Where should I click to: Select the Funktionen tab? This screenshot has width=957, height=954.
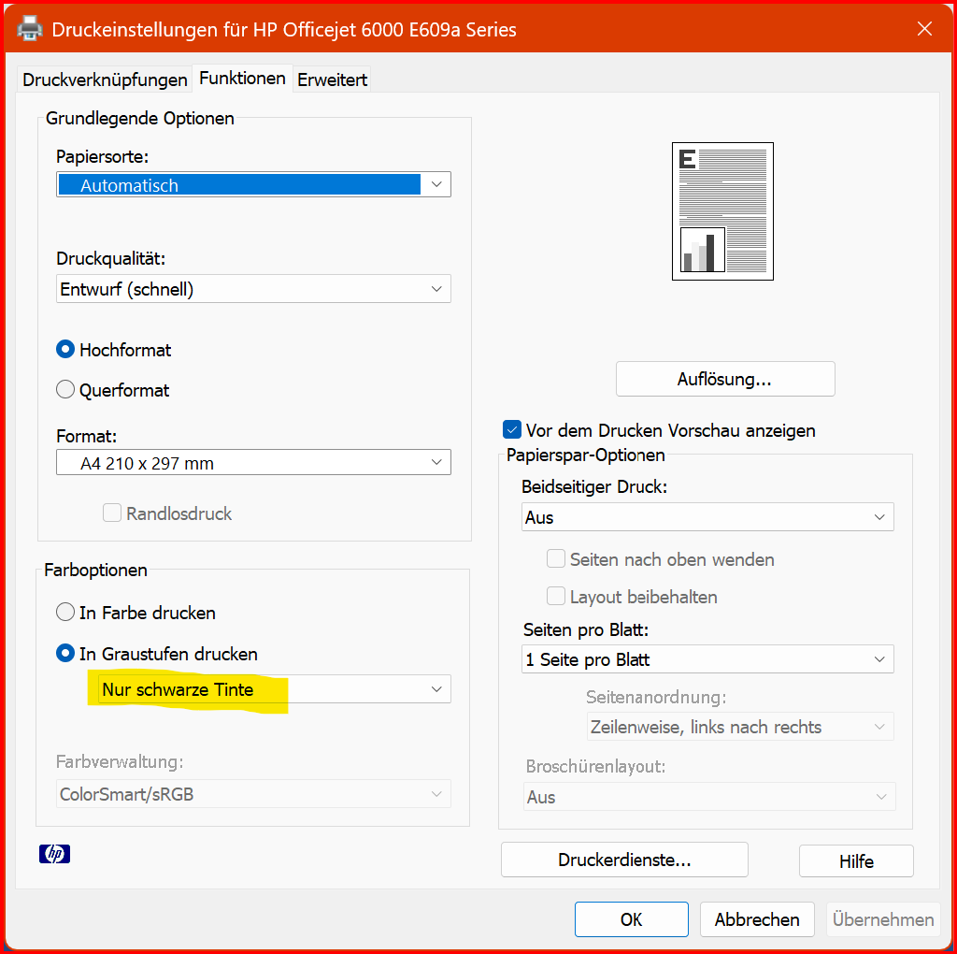(x=242, y=79)
